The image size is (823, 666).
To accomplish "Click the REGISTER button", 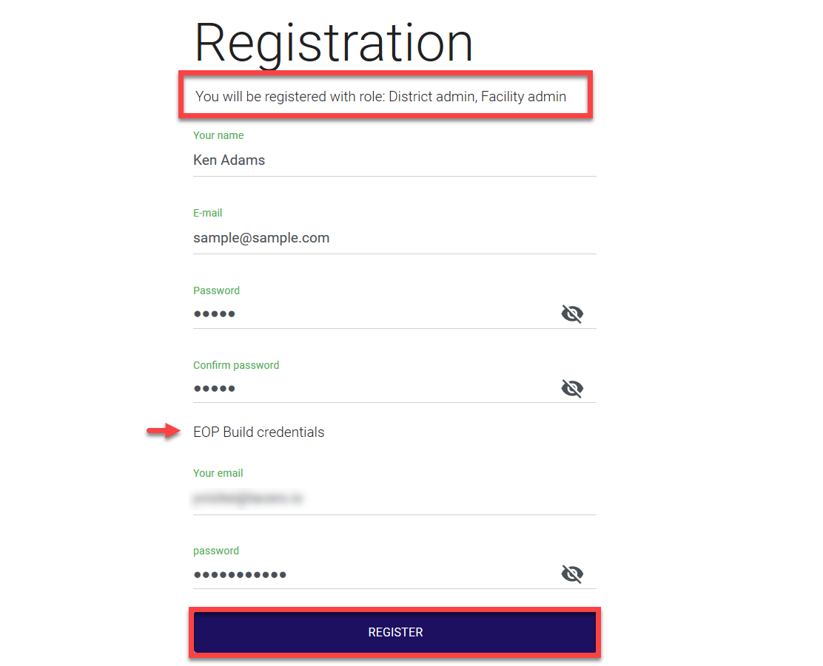I will pos(395,632).
